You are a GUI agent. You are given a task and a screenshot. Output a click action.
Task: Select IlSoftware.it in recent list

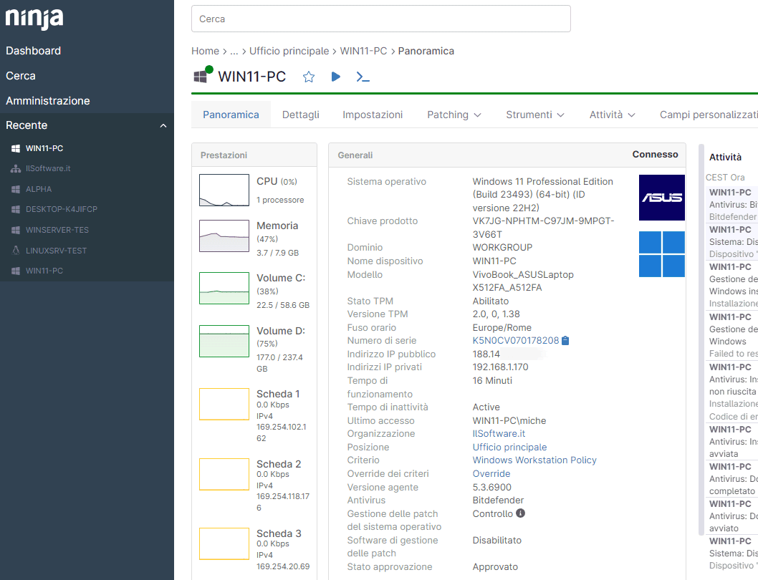pyautogui.click(x=48, y=169)
